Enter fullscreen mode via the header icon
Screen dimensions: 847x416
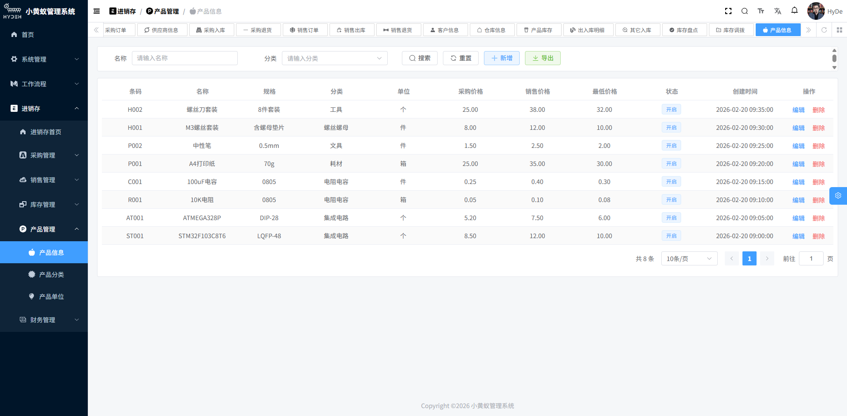pyautogui.click(x=728, y=11)
